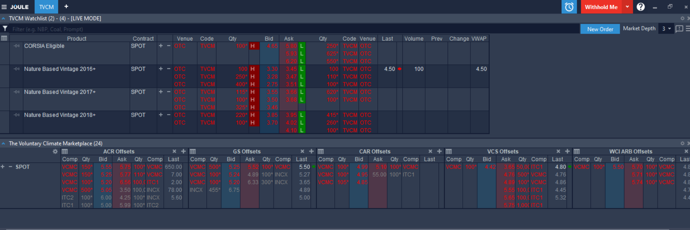Click plus on Nature Based Vintage 2016+ row
The image size is (690, 230).
click(161, 69)
